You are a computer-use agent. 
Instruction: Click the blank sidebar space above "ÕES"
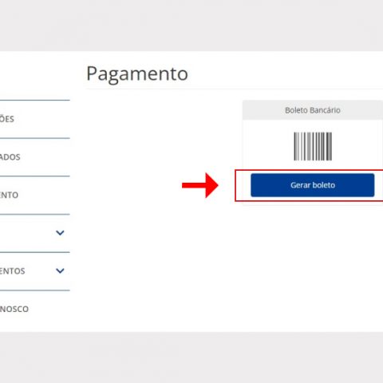(x=34, y=76)
